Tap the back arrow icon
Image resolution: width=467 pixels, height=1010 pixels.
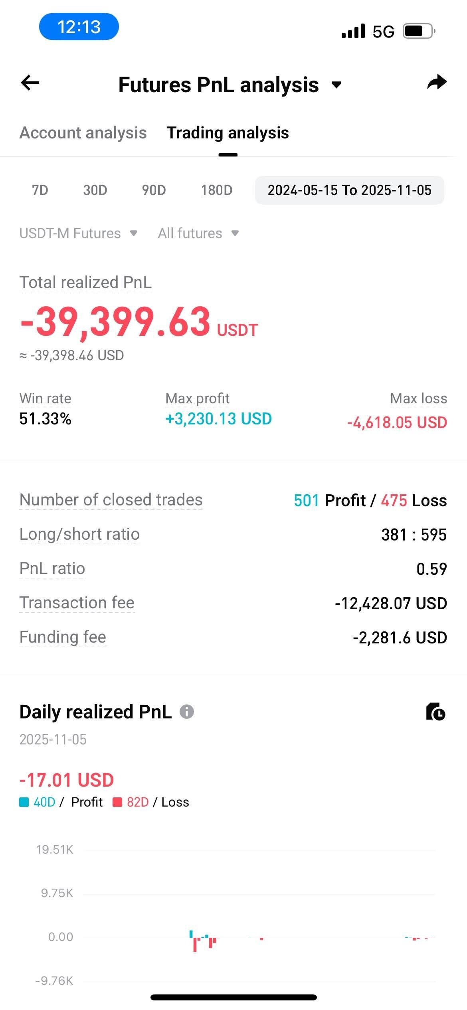(30, 83)
